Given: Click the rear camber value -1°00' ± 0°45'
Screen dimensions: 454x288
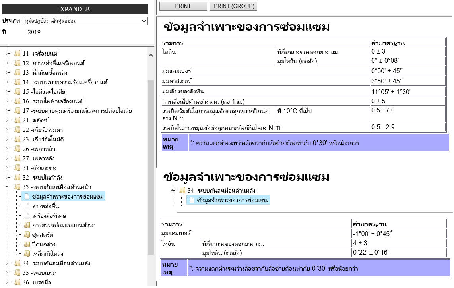Looking at the screenshot, I should click(x=373, y=233).
